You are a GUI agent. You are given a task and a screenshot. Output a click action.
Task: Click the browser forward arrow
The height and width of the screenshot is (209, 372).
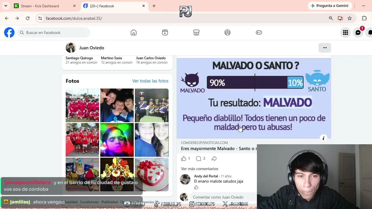(17, 18)
